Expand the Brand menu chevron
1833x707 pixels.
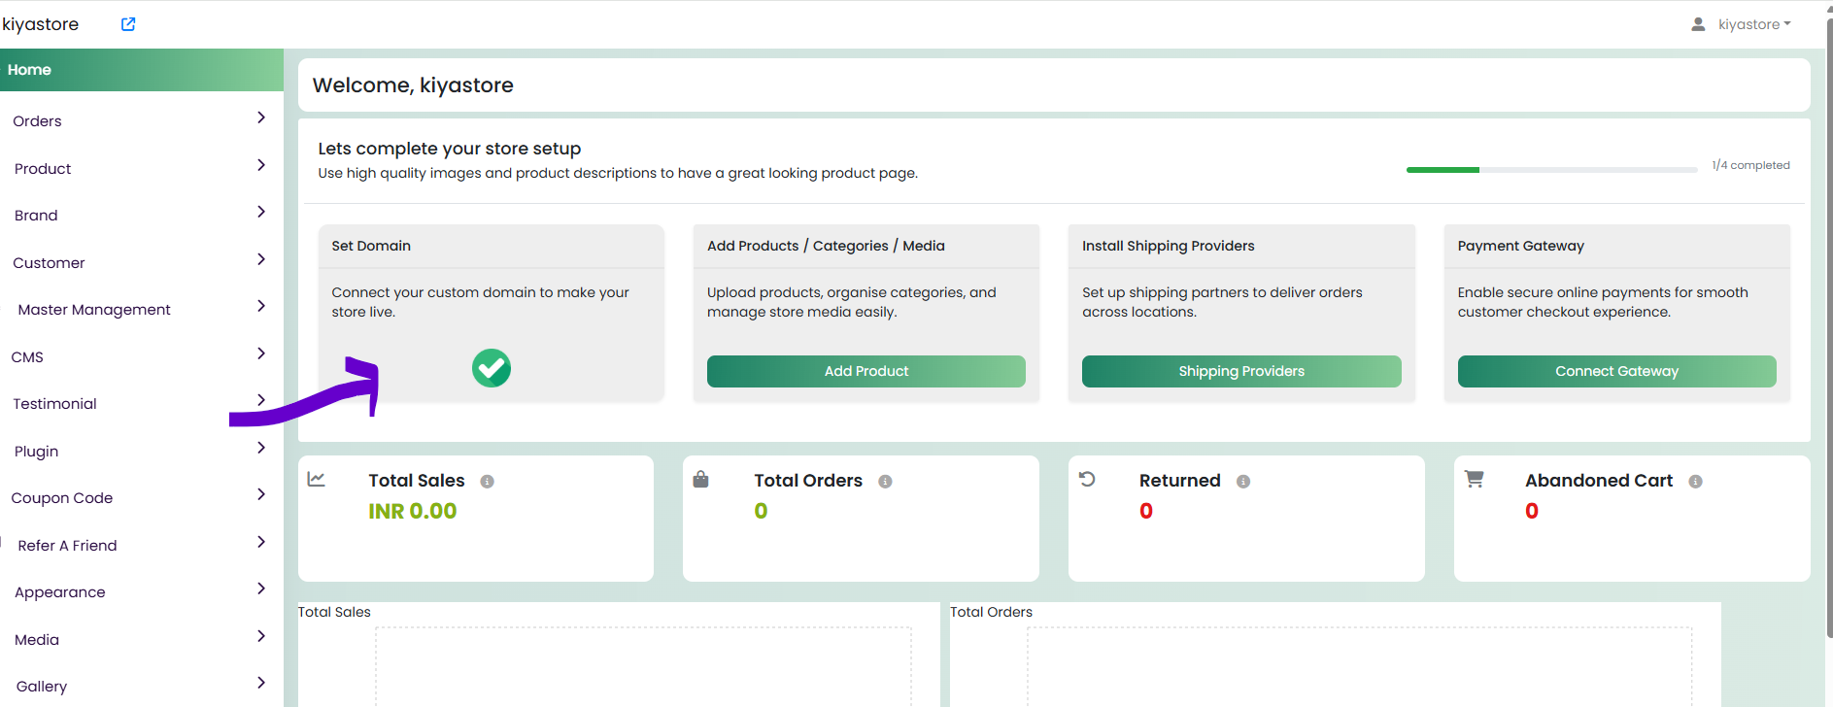coord(261,212)
